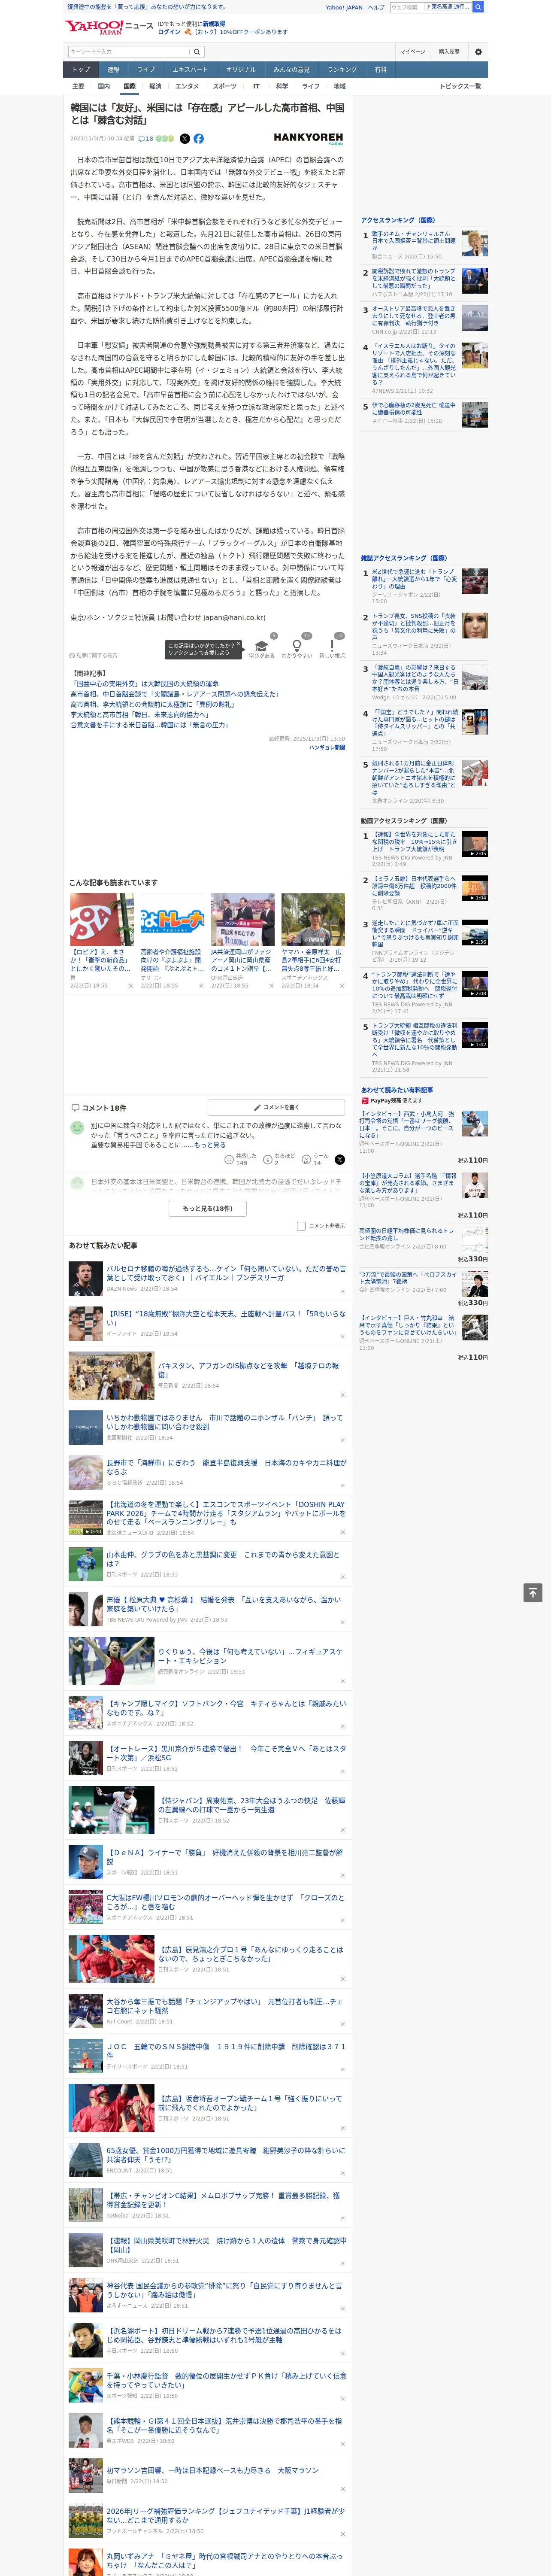Click the header web search magnifier button

tap(478, 7)
